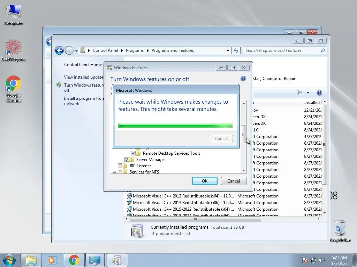This screenshot has width=357, height=267.
Task: Click the shield icon beside Turn Windows features
Action: (x=59, y=85)
